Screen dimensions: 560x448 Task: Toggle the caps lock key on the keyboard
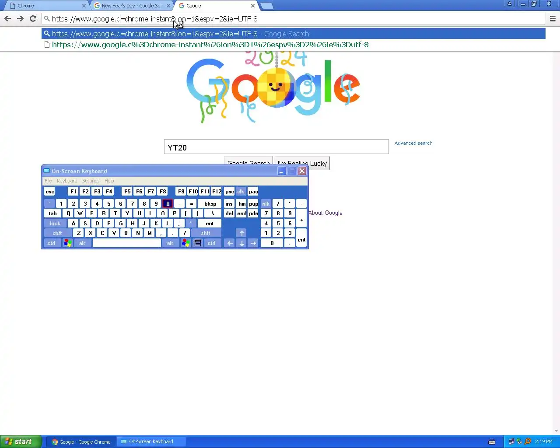(55, 224)
